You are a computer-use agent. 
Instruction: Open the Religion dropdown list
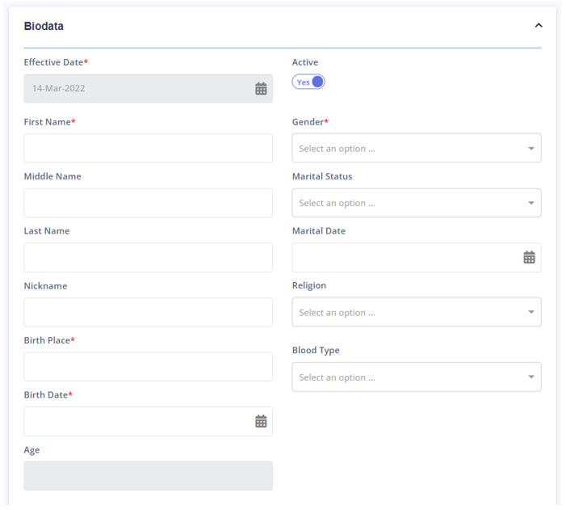click(x=418, y=313)
